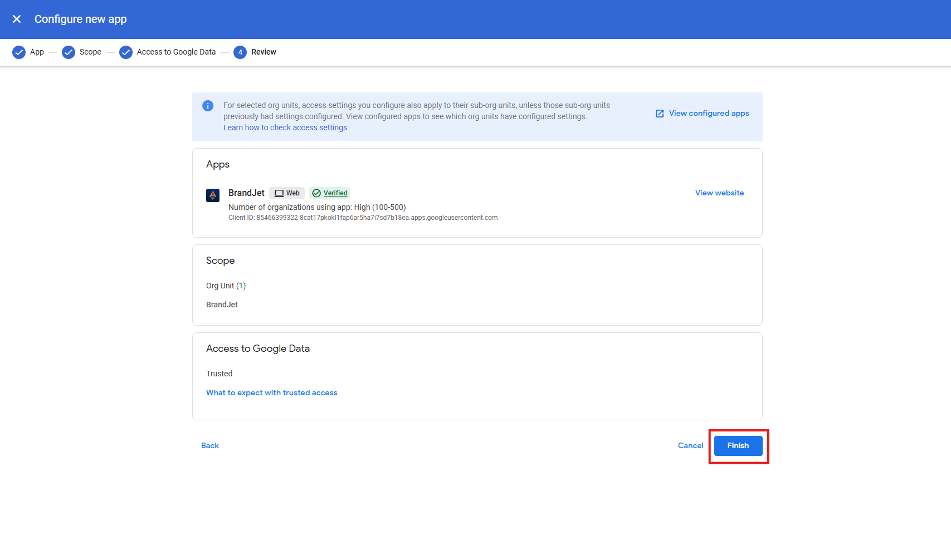Select the App step label

37,52
